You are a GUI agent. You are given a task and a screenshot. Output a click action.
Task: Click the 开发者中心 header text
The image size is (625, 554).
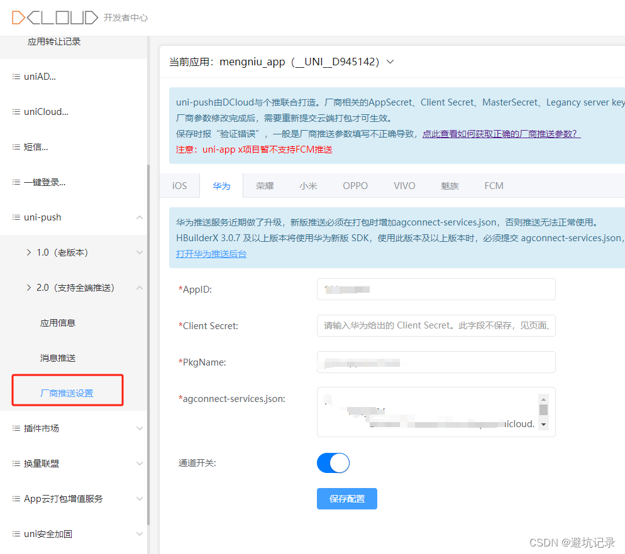coord(126,18)
